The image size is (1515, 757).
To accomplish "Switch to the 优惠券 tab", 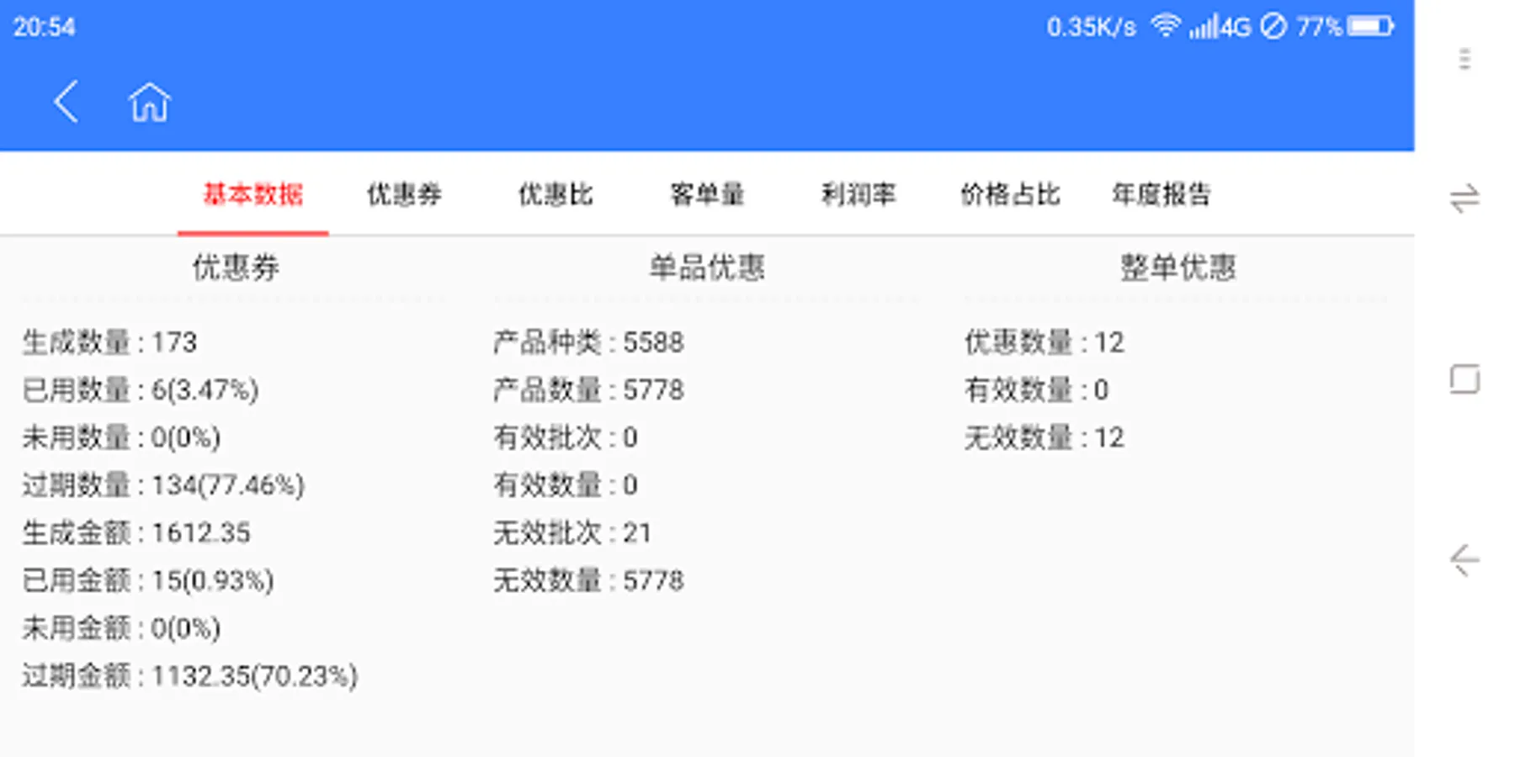I will (x=404, y=194).
